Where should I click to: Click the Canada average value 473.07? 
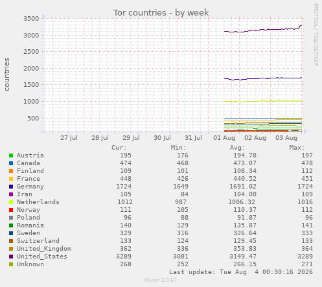245,163
